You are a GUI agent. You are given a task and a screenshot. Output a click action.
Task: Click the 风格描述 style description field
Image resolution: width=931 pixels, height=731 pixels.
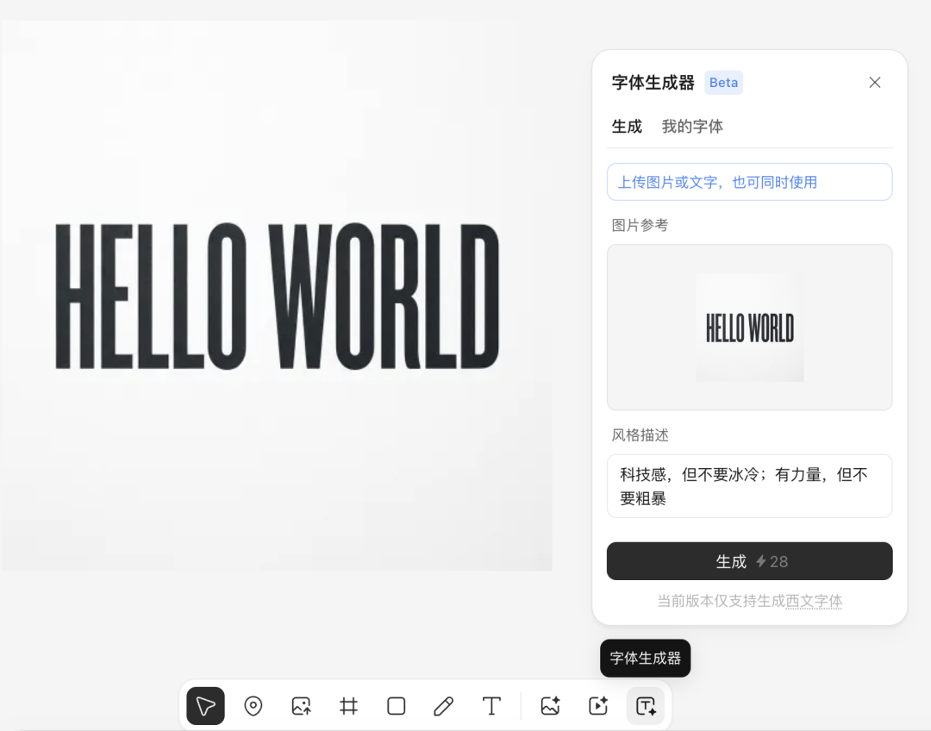749,485
